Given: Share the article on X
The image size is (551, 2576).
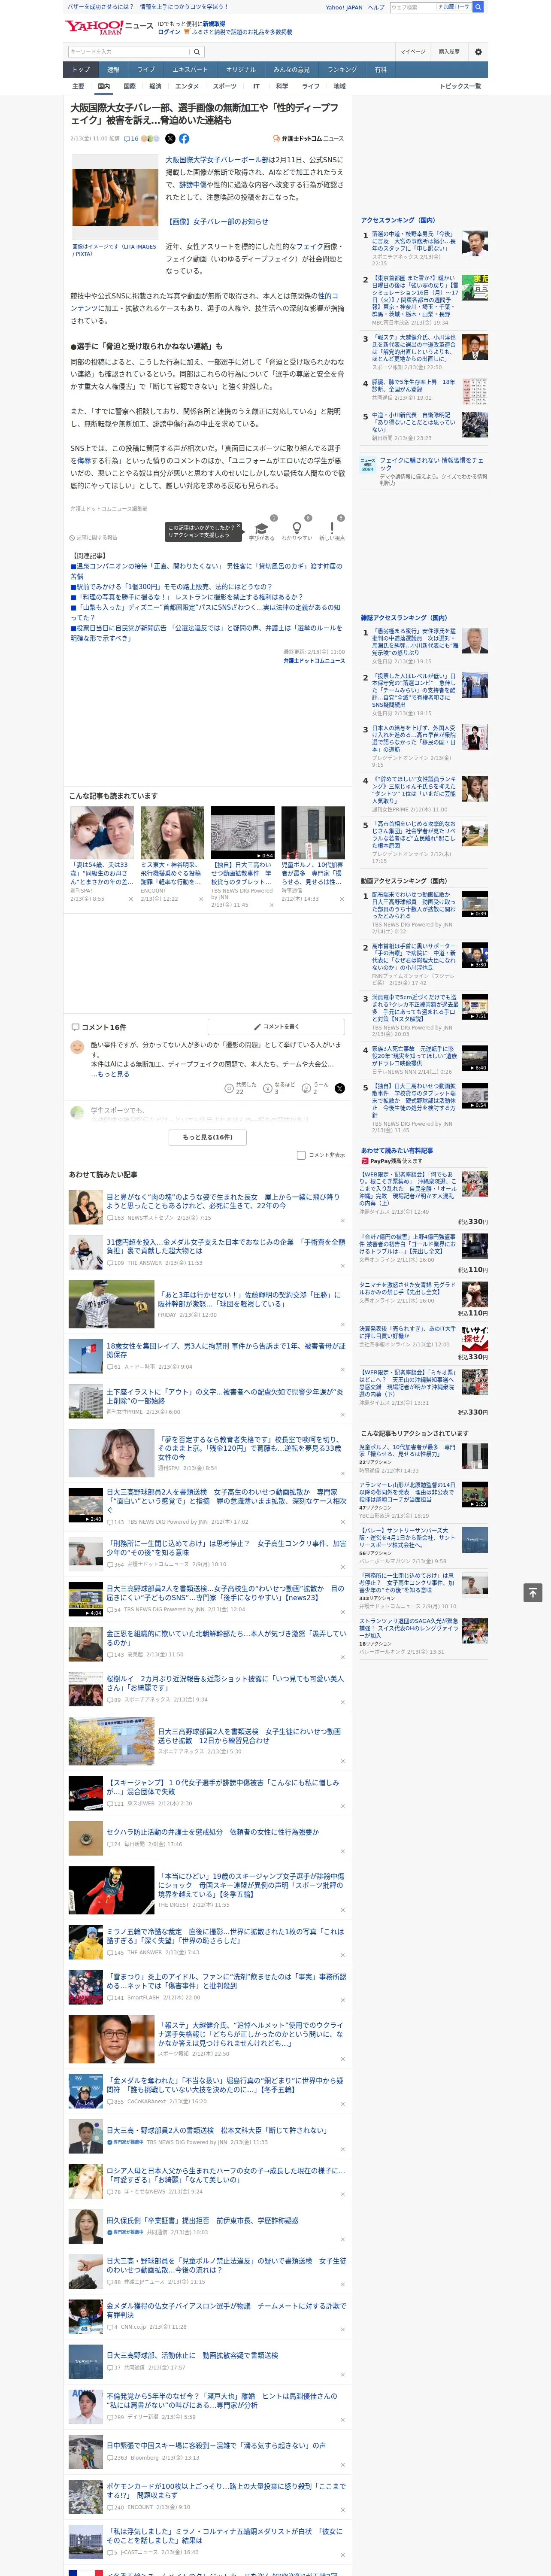Looking at the screenshot, I should [170, 139].
